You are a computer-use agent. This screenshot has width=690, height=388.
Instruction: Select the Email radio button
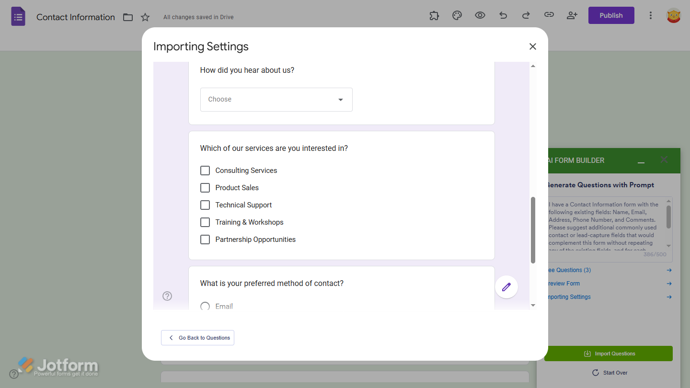tap(205, 306)
